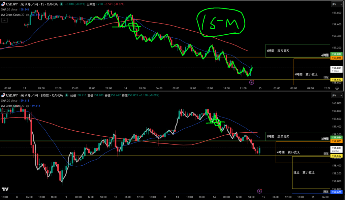Open the JPY currency dropdown on the lower chart
345x200 pixels.
(334, 96)
